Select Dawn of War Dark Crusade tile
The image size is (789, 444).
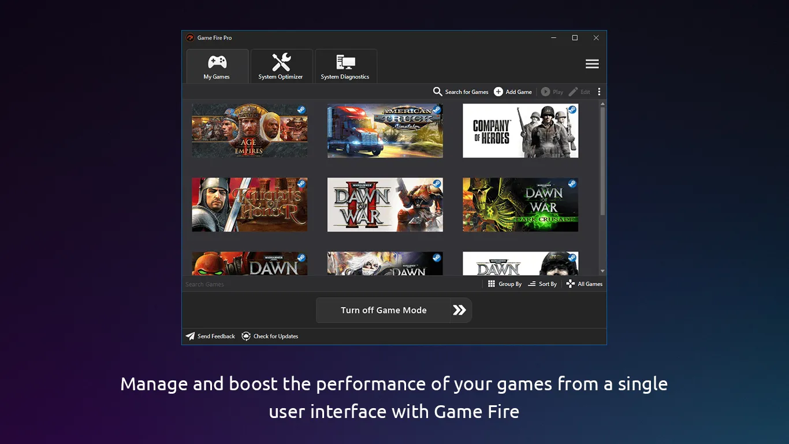pos(520,205)
